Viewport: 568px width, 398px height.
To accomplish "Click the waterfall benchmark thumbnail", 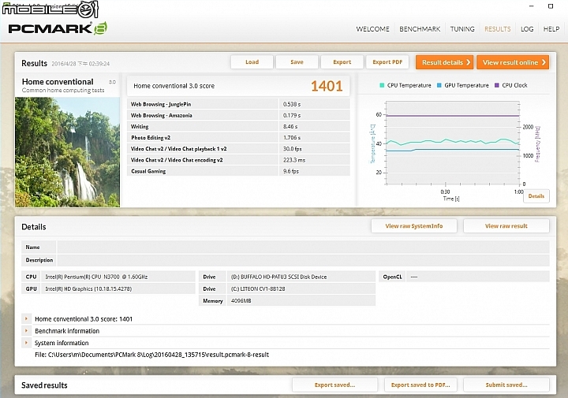I will 67,152.
